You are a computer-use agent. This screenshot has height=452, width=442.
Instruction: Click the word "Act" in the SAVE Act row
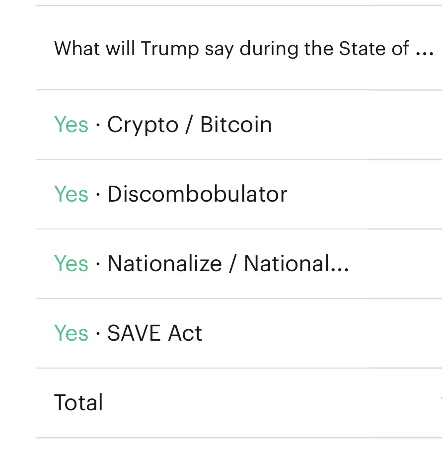click(x=185, y=333)
